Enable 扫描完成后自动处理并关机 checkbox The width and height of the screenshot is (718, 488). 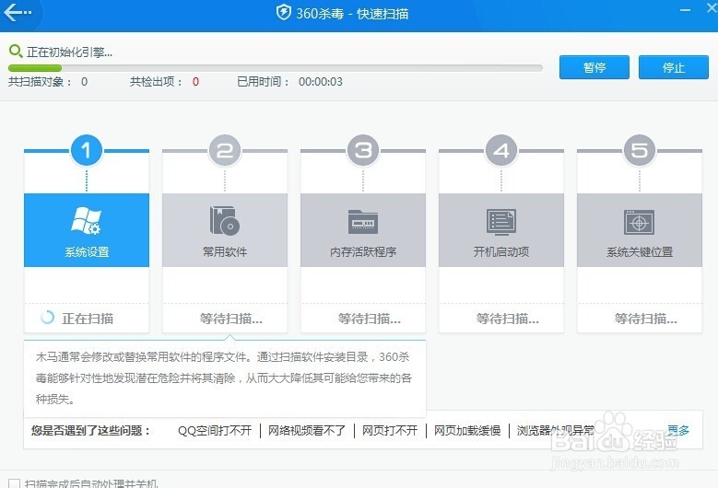pyautogui.click(x=14, y=483)
